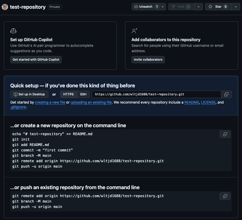This screenshot has height=220, width=242.
Task: Click the Unwatch eye icon
Action: [136, 7]
